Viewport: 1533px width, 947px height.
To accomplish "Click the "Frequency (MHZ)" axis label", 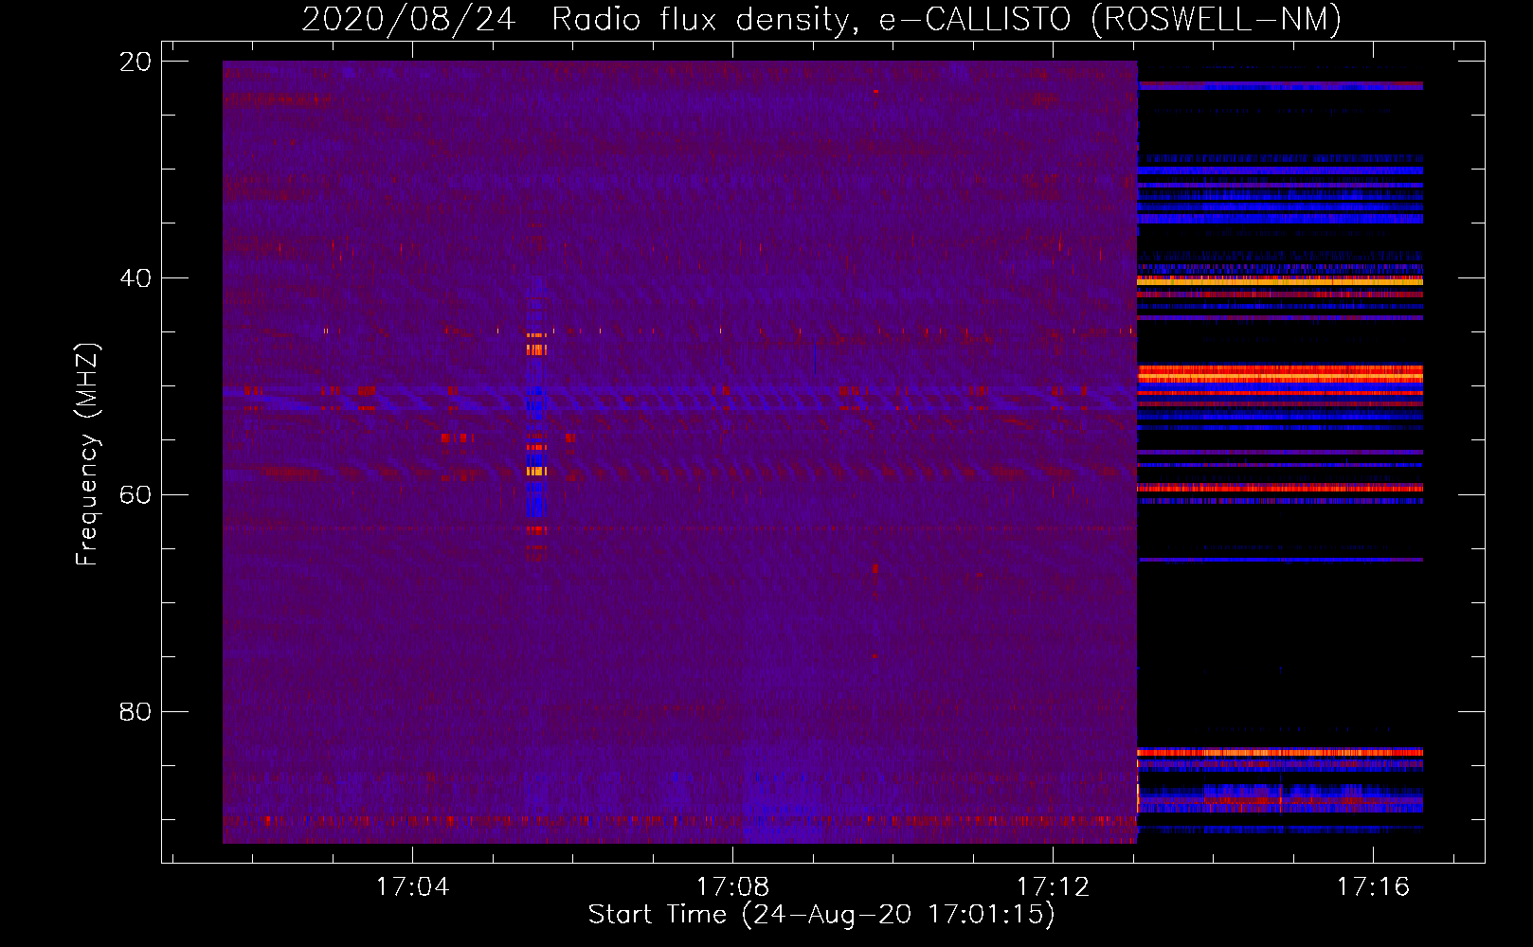I will coord(87,455).
